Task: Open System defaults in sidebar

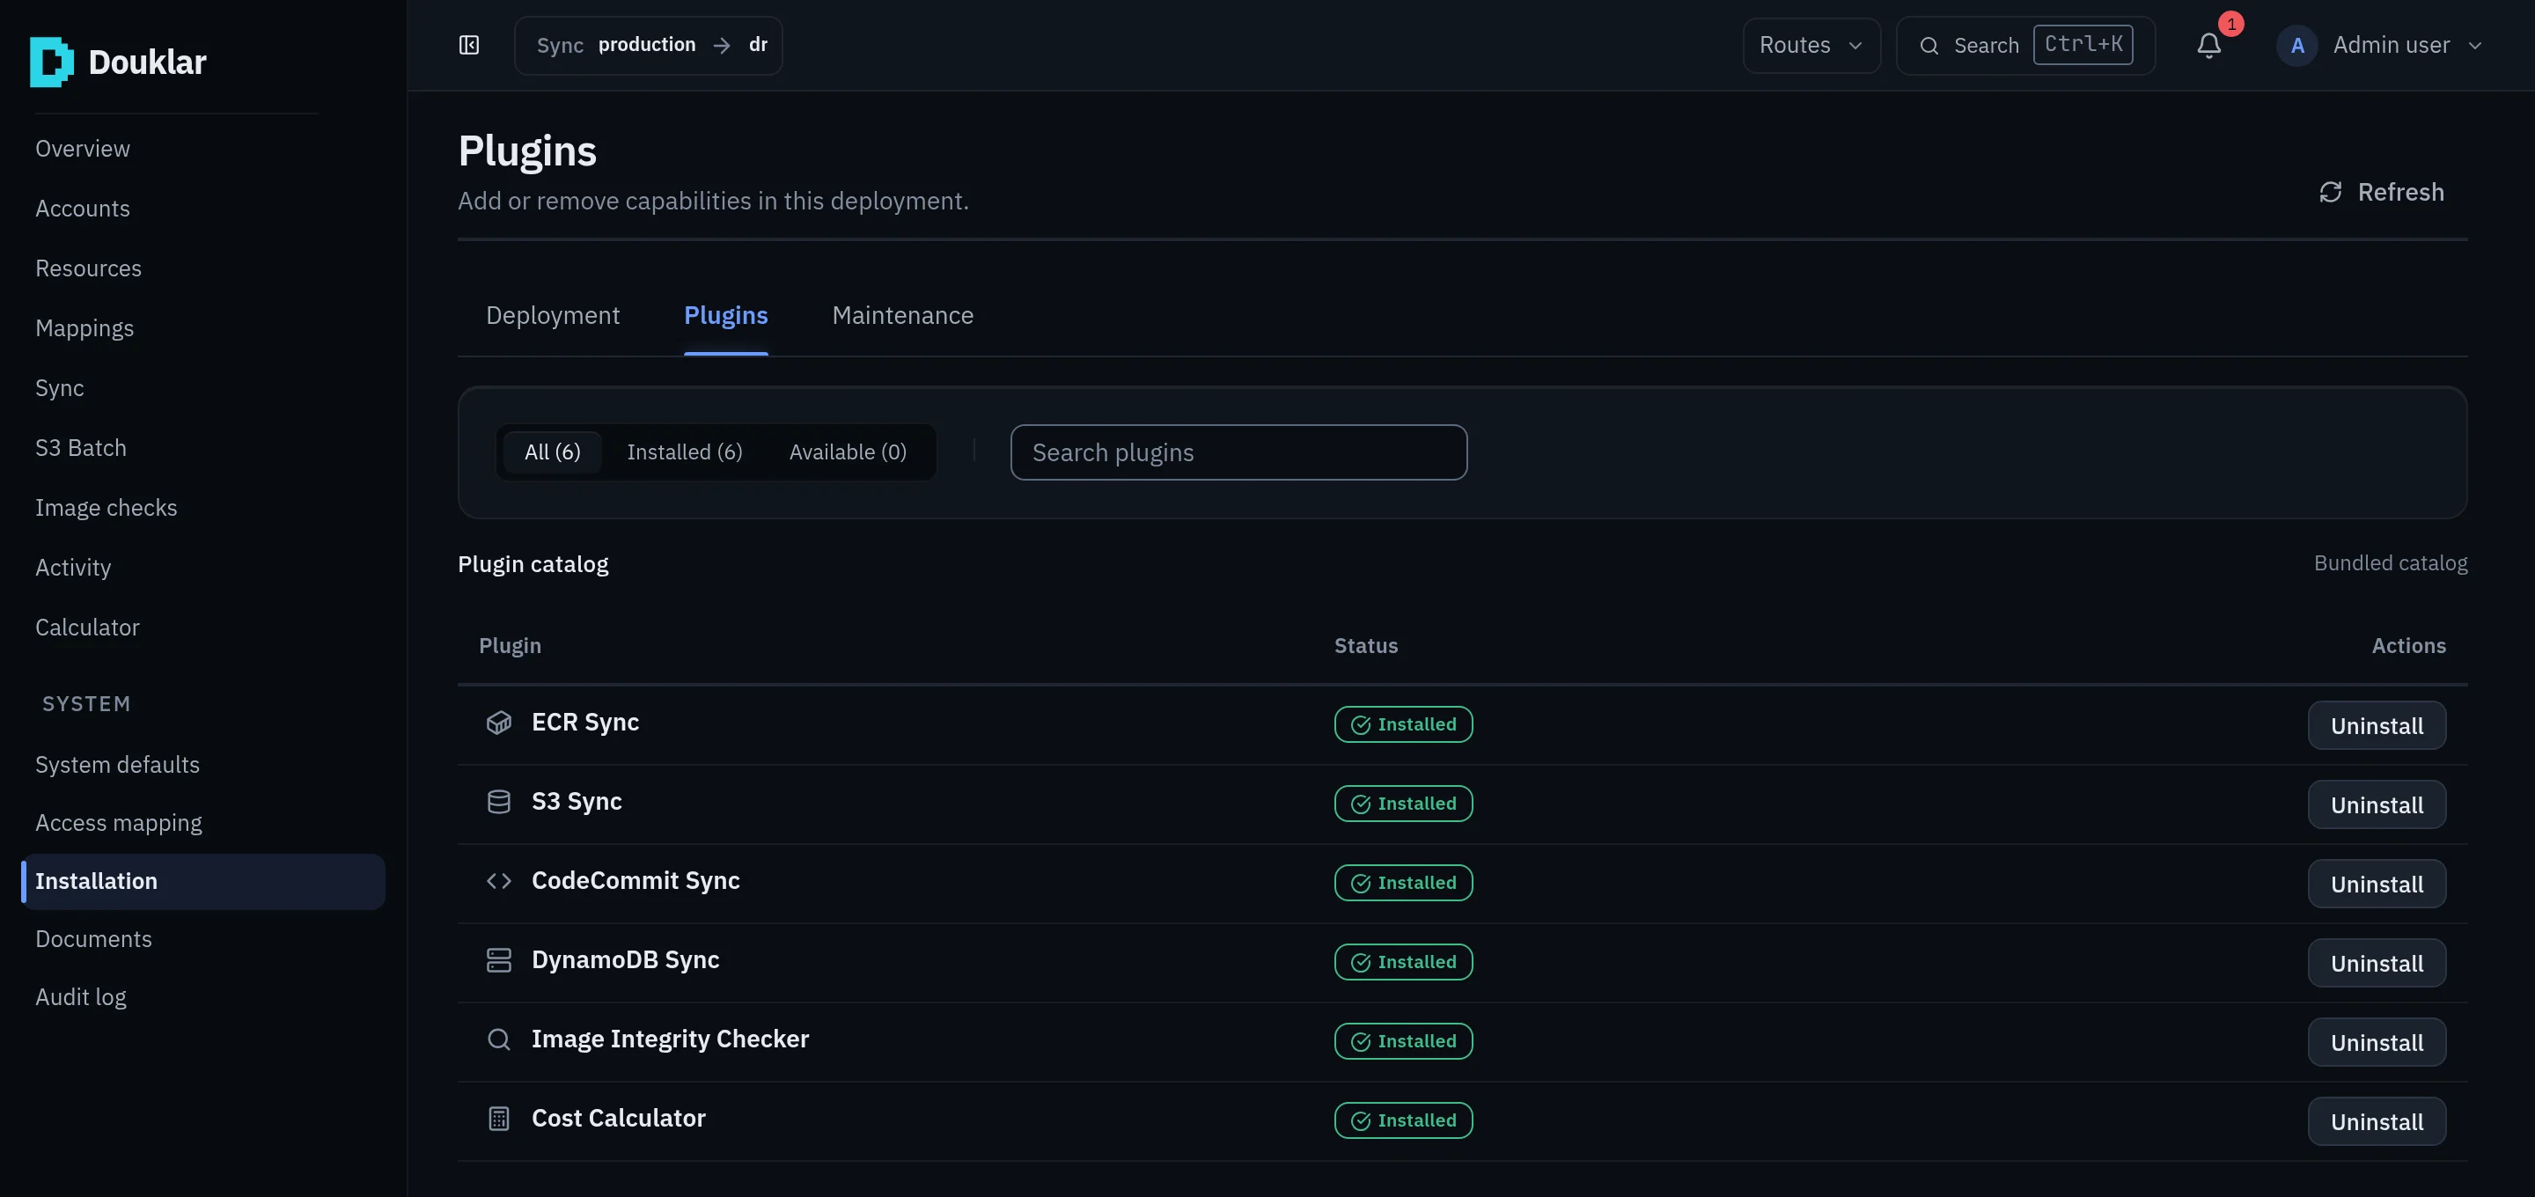Action: coord(117,765)
